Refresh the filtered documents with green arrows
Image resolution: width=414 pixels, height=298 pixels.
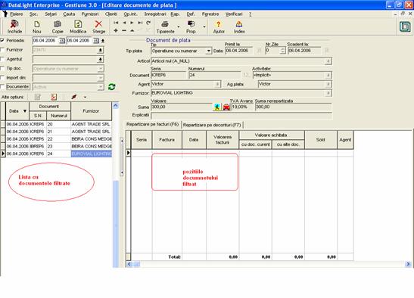[x=112, y=87]
